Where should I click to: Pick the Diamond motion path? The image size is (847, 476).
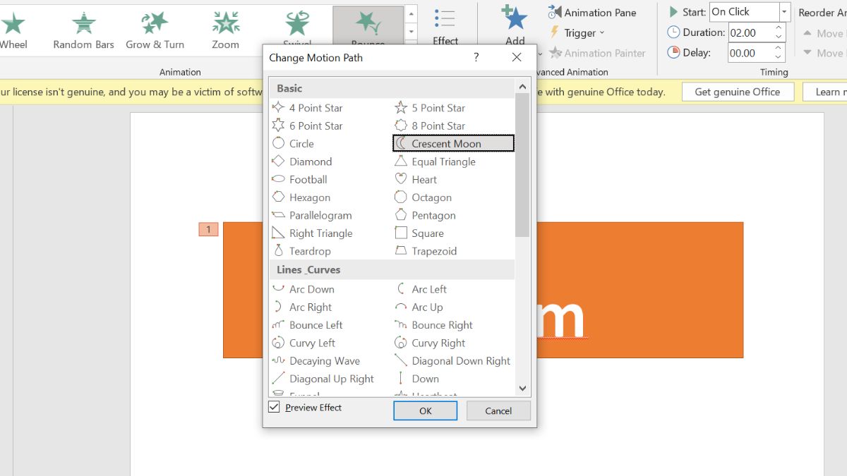tap(301, 161)
